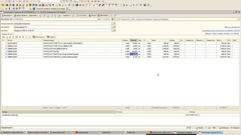
Task: Open the time (12:15:40) dropdown
Action: coord(82,15)
